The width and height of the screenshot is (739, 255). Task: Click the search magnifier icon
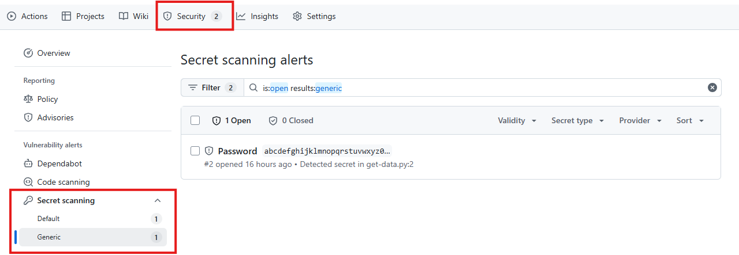pos(253,87)
